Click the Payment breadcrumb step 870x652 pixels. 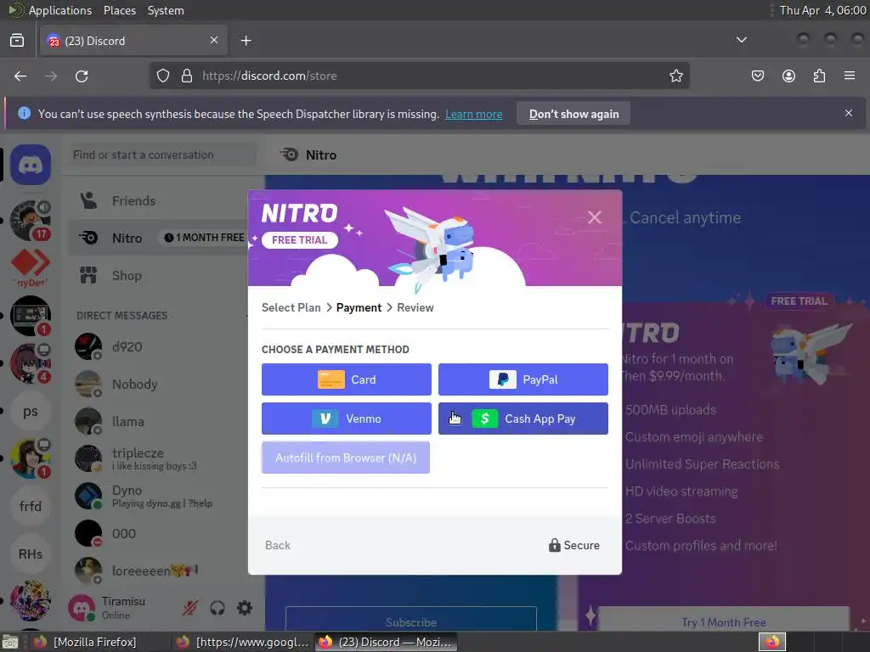[x=359, y=307]
